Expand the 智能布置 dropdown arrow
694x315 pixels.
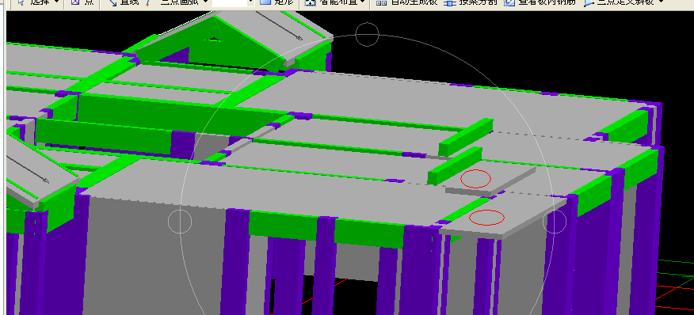pyautogui.click(x=363, y=2)
